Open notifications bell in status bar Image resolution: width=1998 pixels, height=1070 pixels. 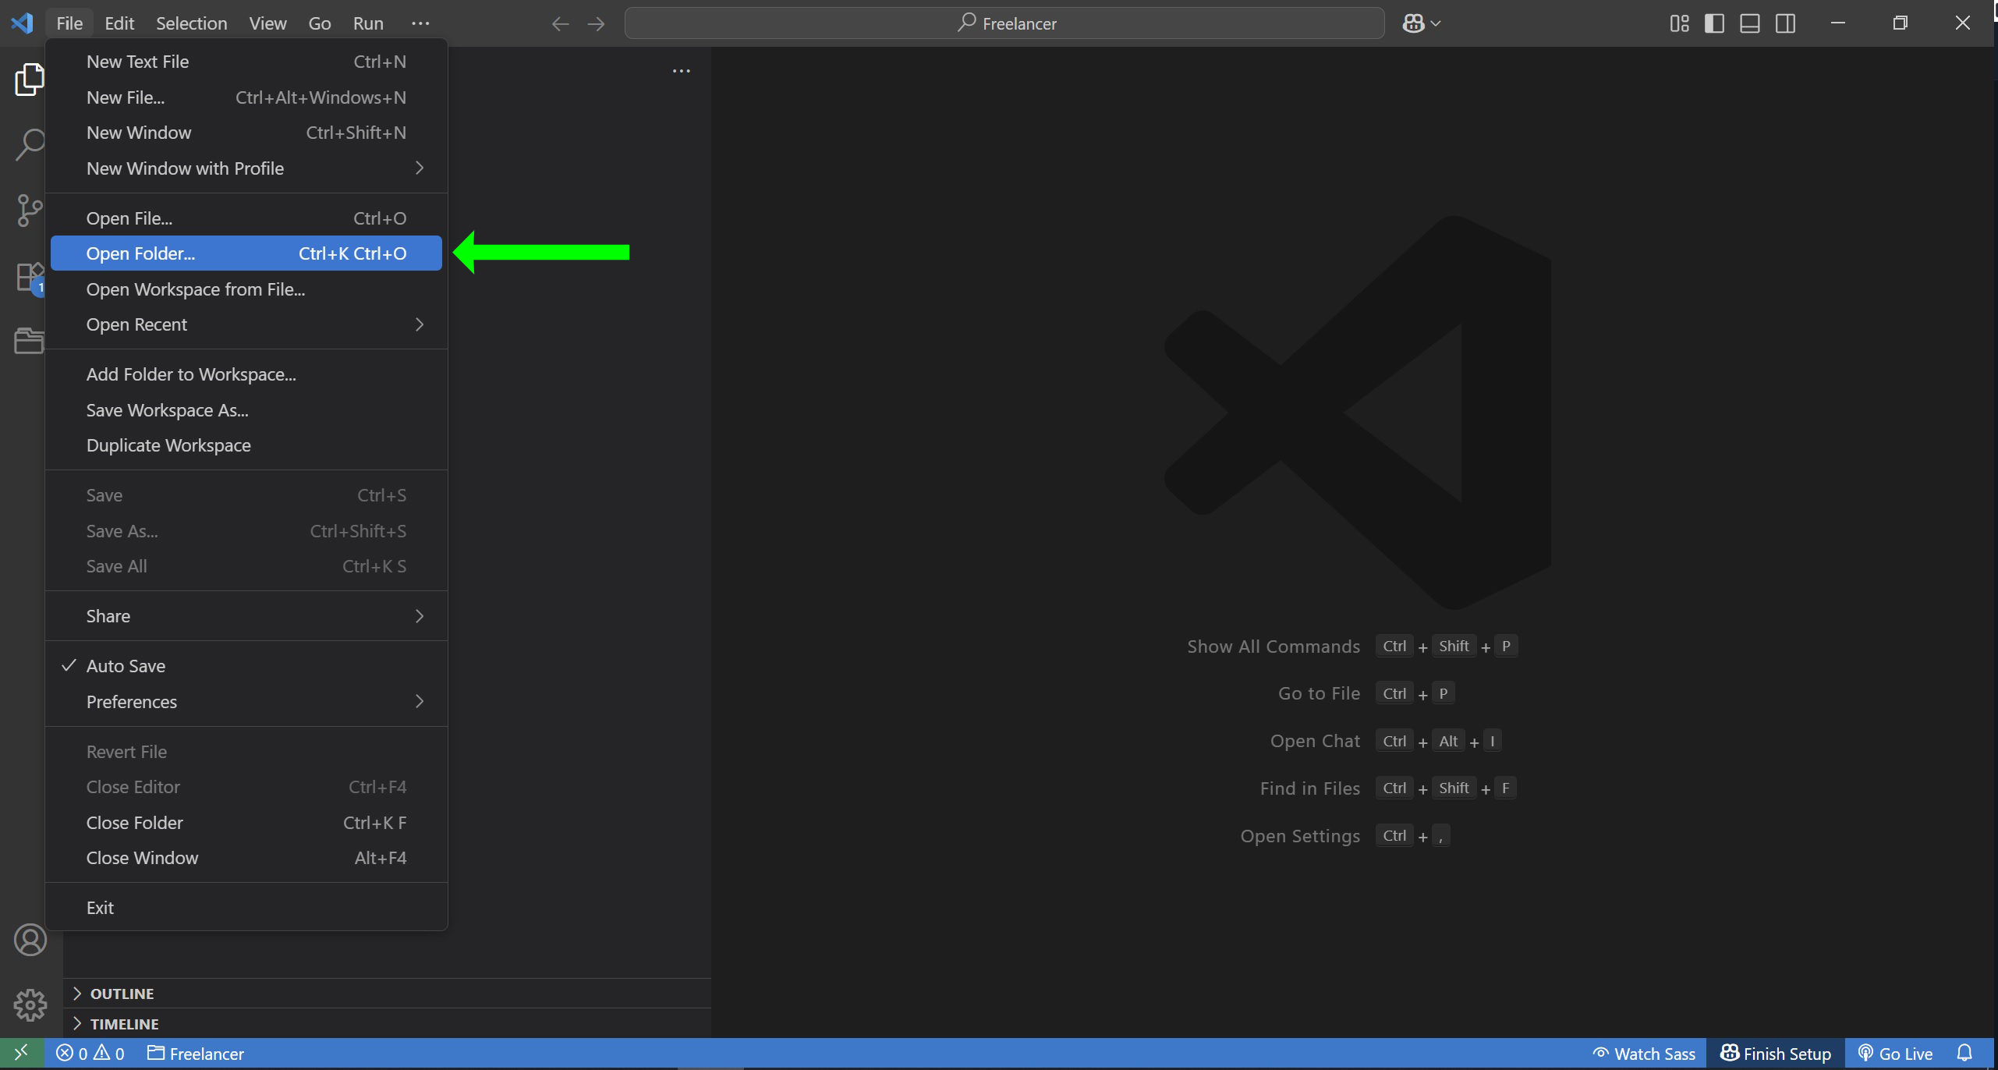(1964, 1054)
